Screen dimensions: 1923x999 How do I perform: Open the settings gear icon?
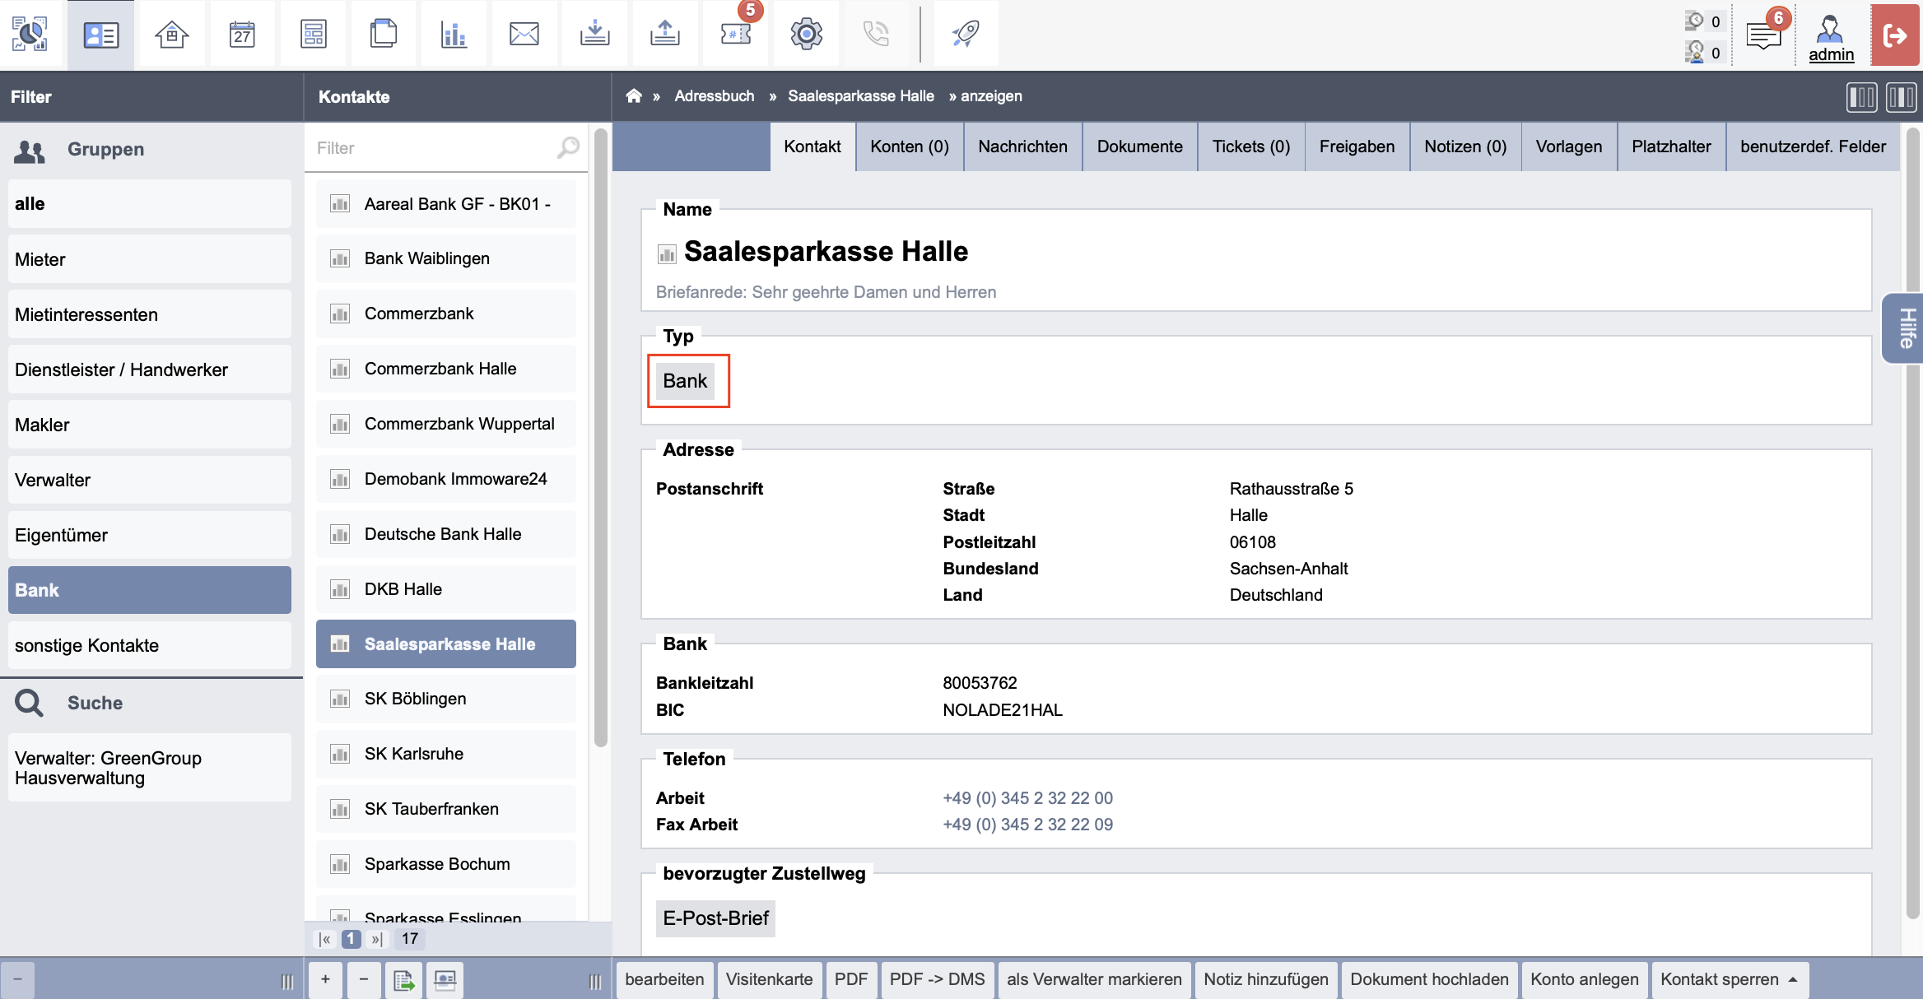(x=806, y=34)
